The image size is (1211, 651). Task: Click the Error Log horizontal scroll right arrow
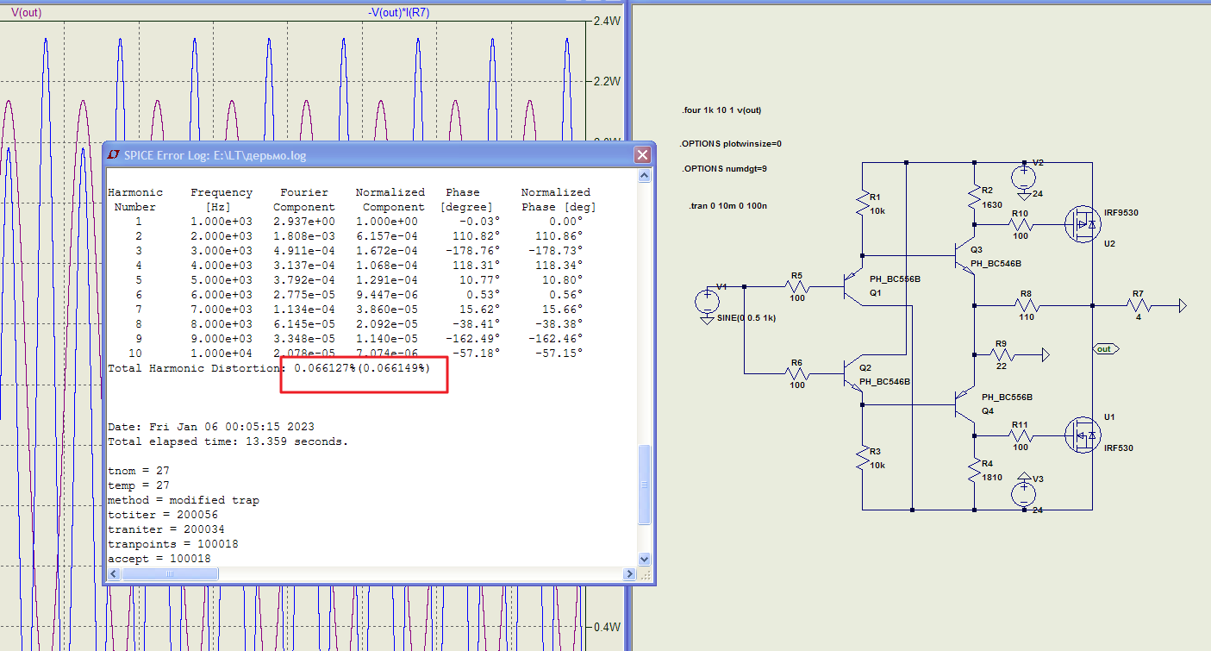630,574
